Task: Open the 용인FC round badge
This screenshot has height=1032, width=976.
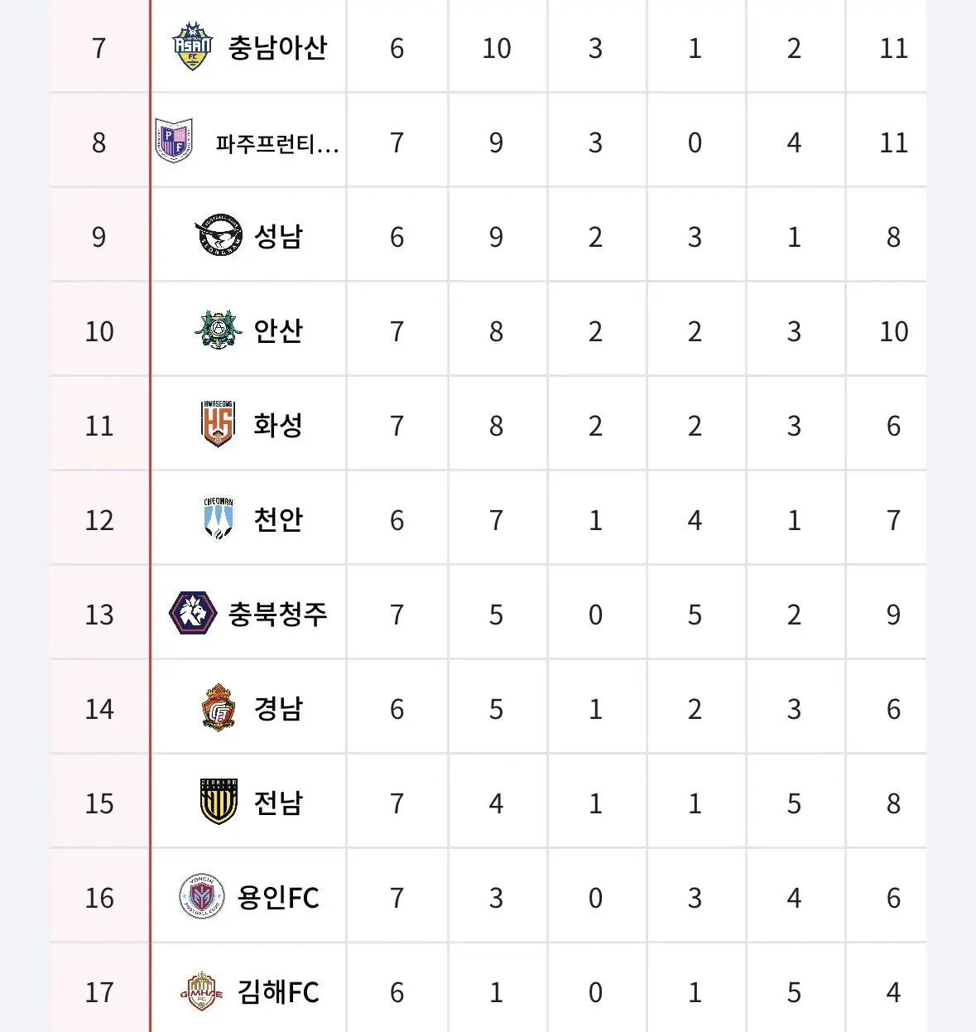Action: coord(201,897)
